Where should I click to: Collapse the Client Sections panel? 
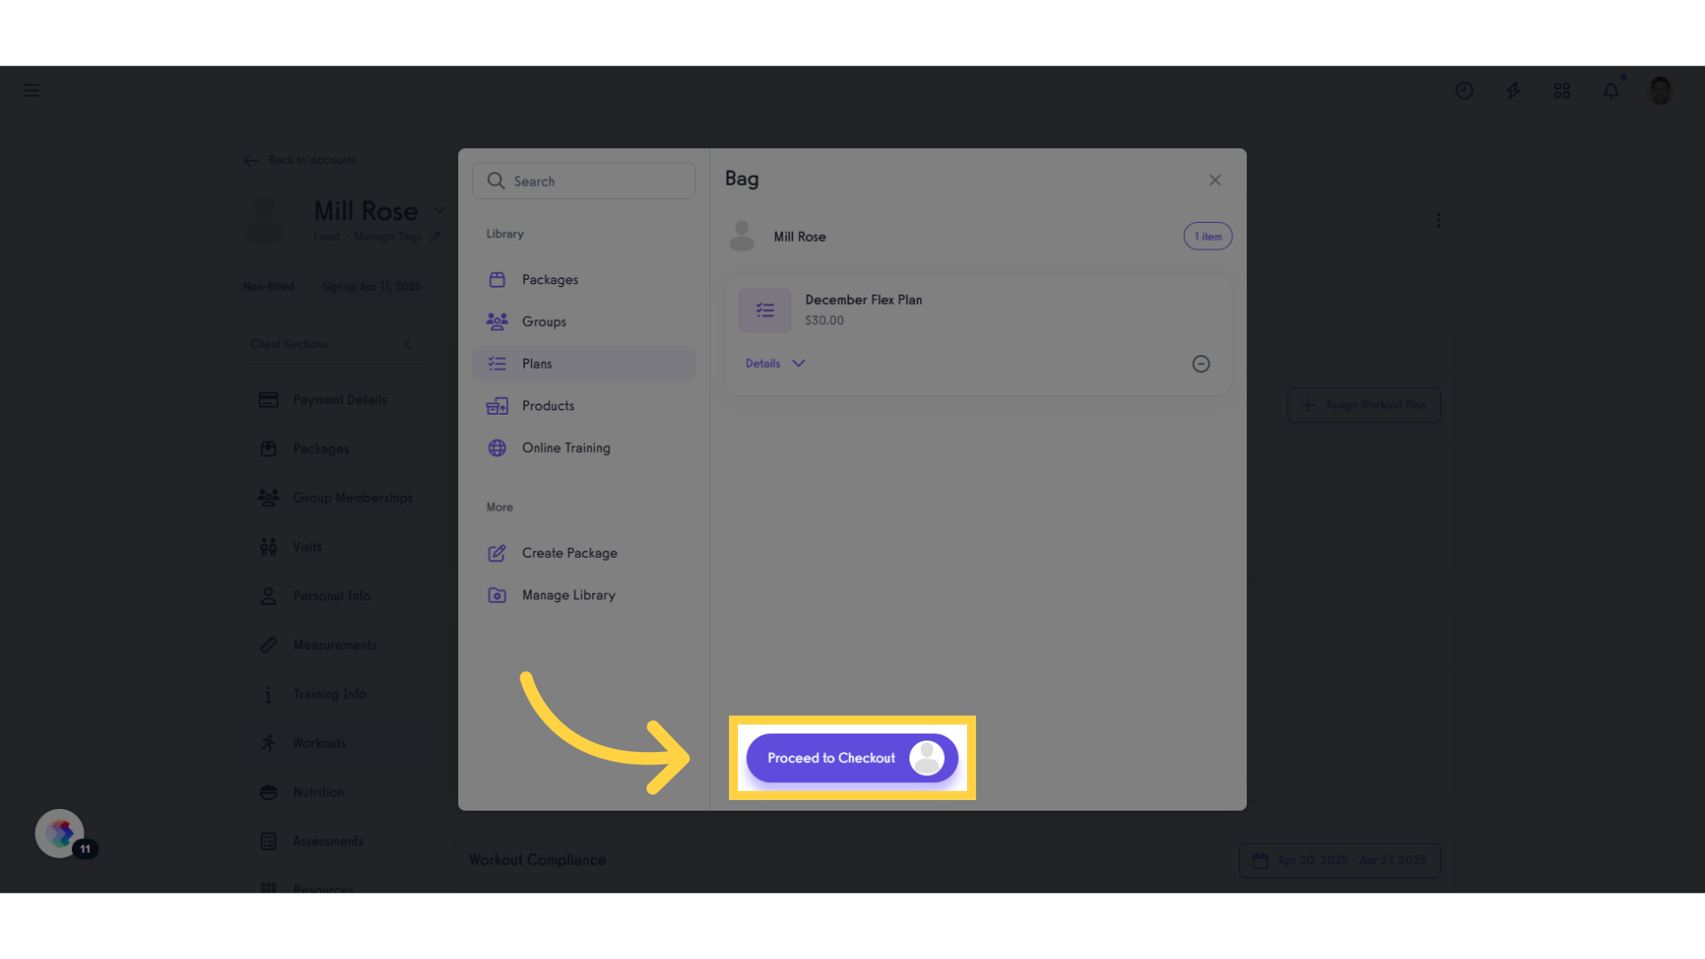click(x=408, y=345)
